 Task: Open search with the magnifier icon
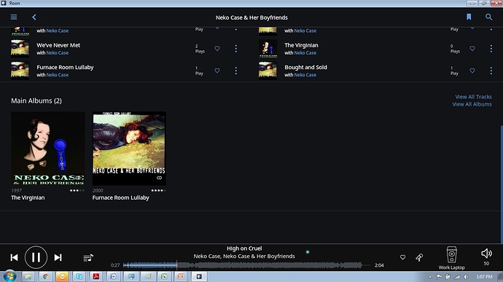488,17
